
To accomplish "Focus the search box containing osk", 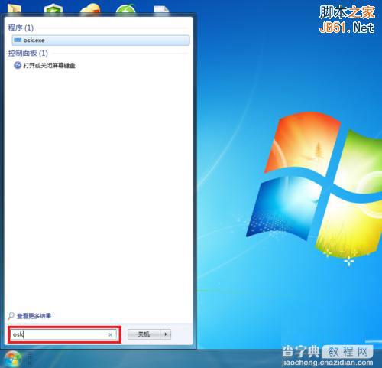I will pos(63,334).
